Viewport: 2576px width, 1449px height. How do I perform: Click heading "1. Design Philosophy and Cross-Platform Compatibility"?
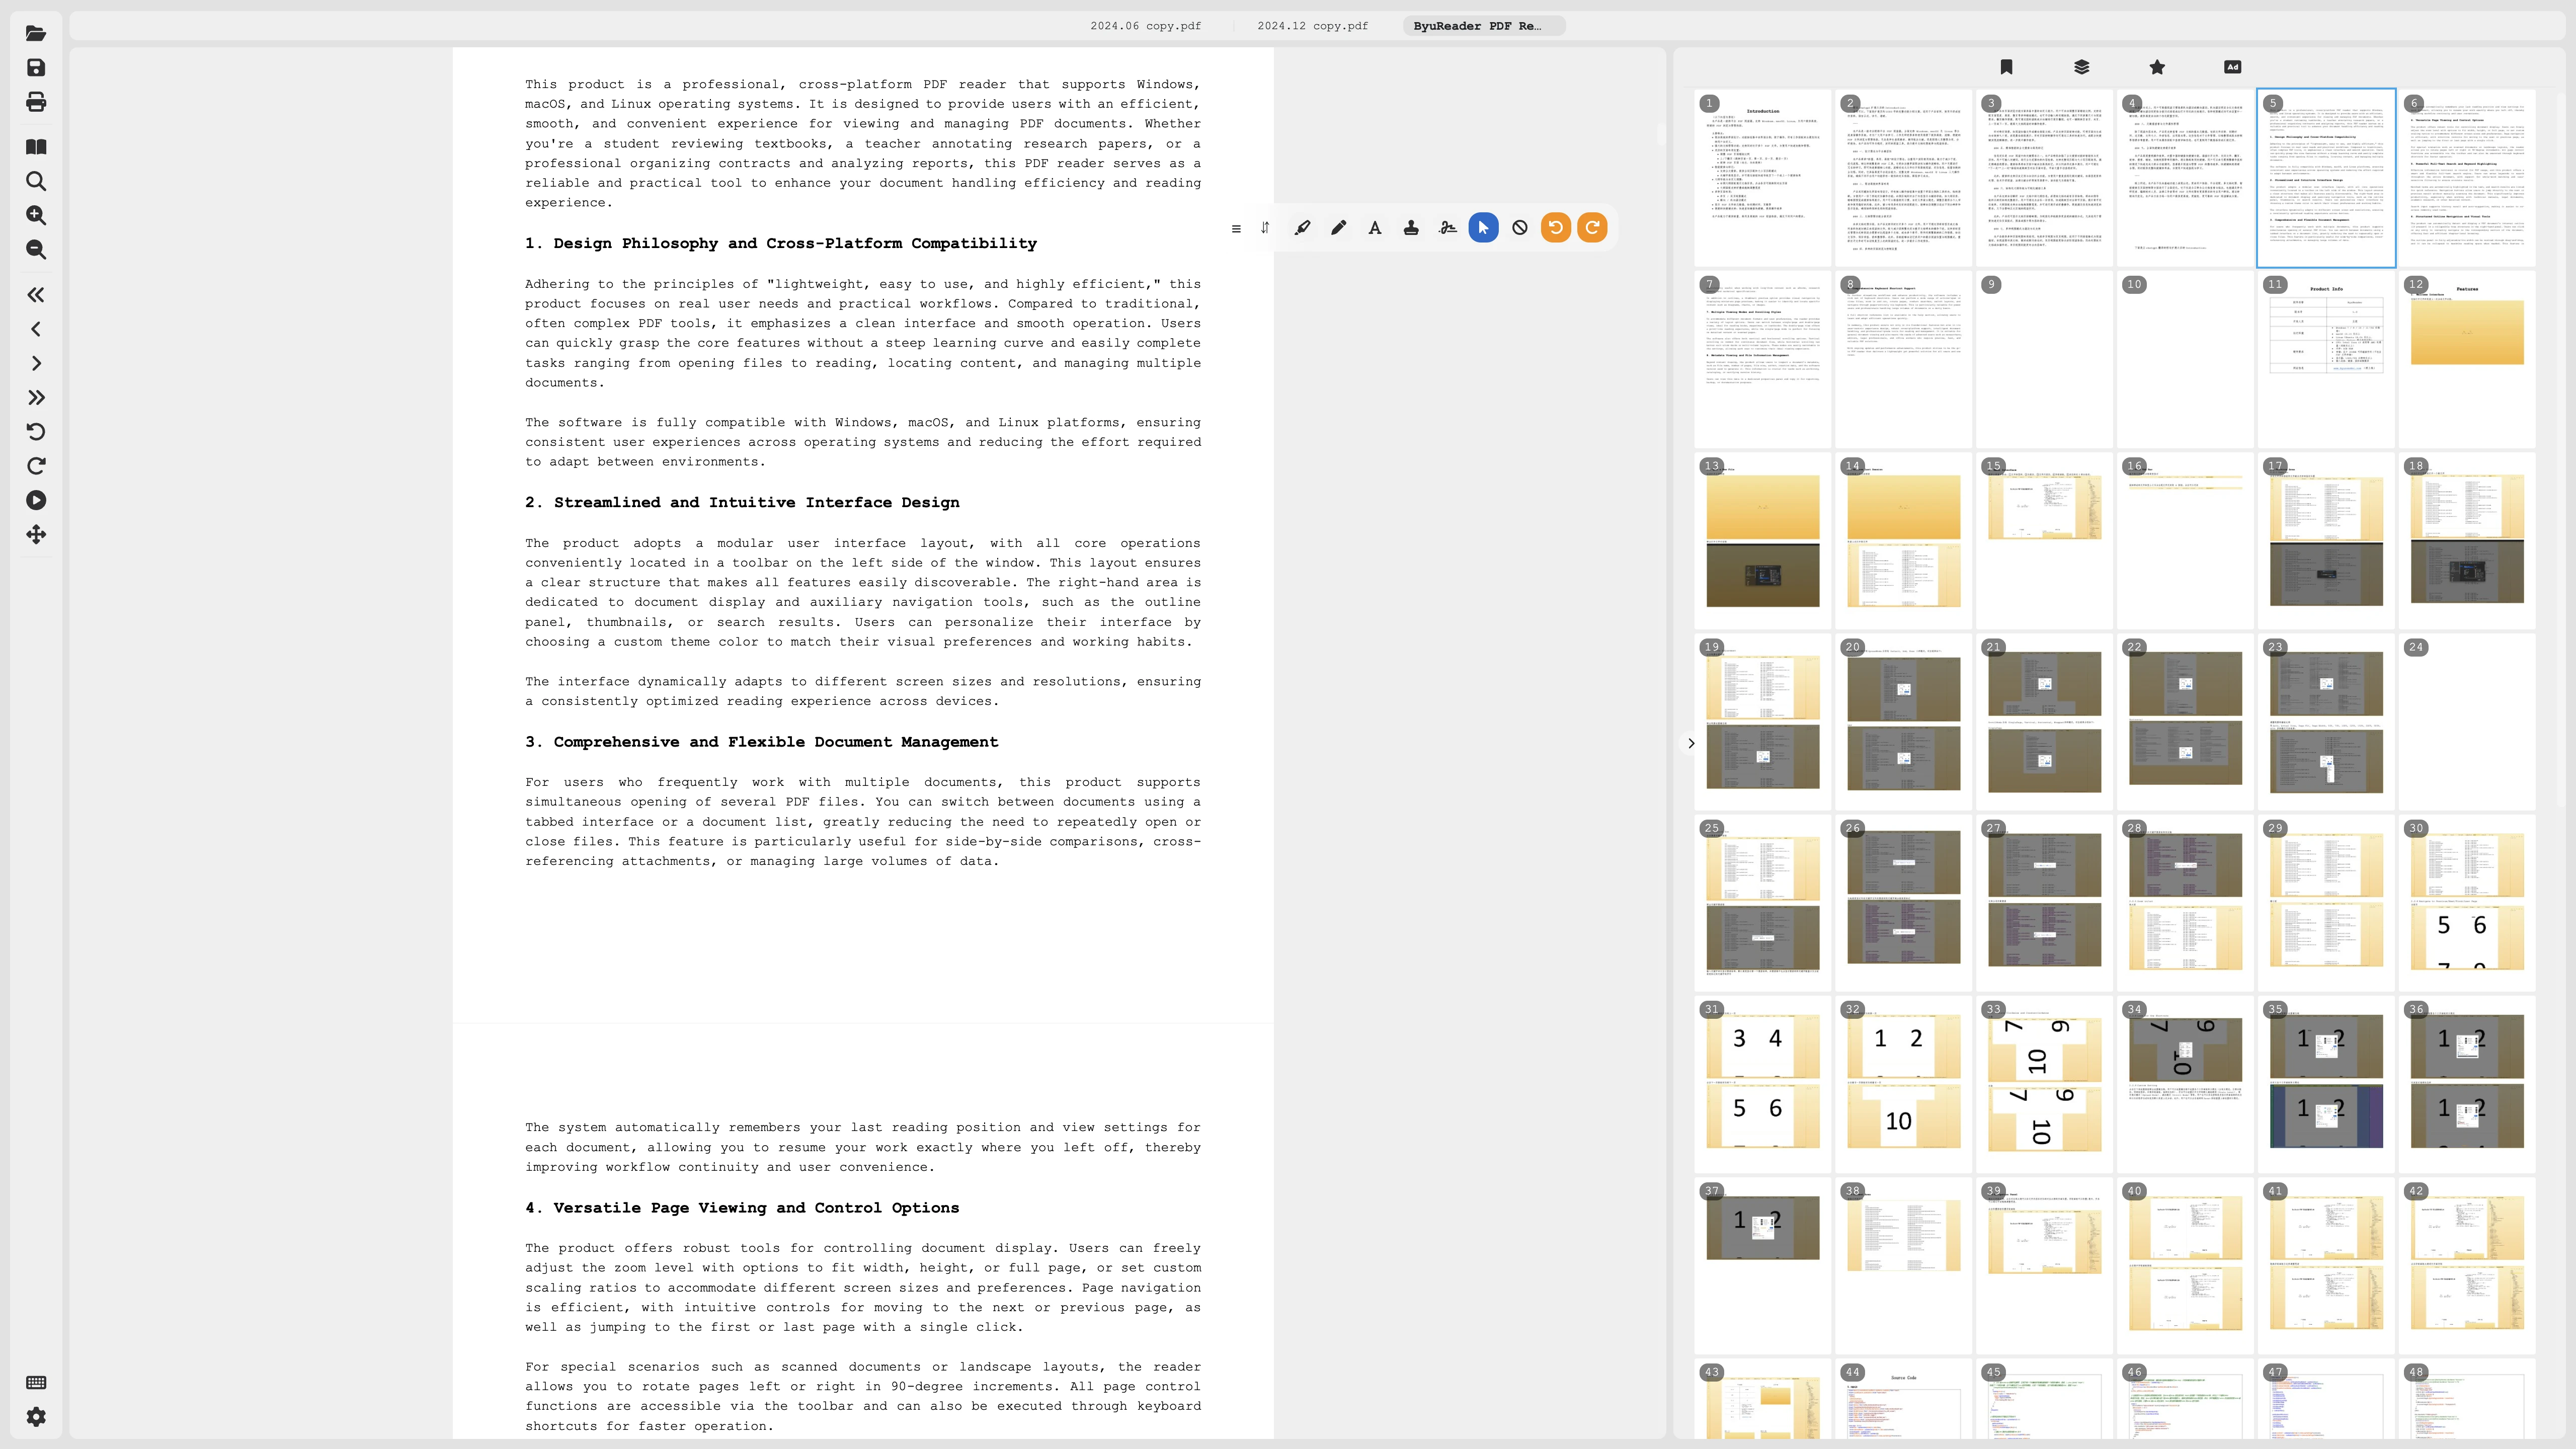(x=781, y=244)
